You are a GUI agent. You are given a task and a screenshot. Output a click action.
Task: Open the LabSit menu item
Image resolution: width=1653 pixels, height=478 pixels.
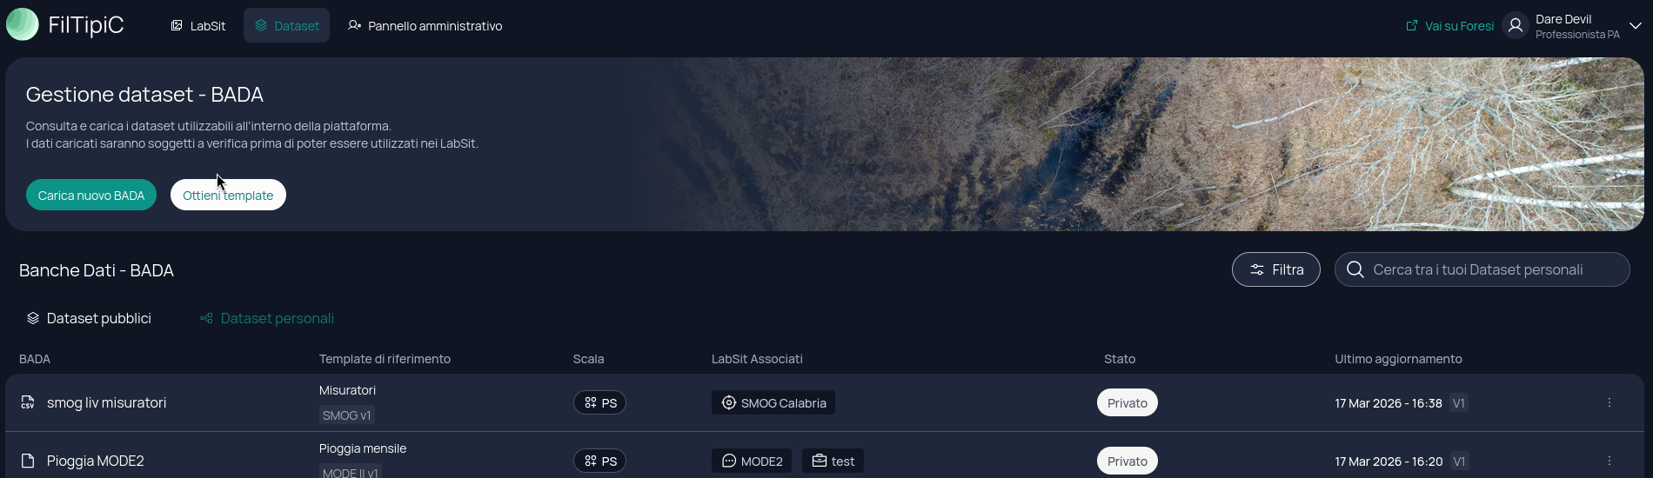[198, 26]
